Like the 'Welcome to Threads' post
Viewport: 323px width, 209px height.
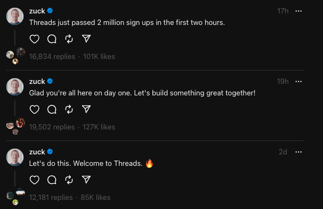(x=35, y=180)
